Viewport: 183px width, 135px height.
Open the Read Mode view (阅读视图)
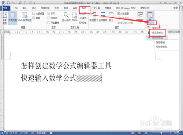(5, 18)
